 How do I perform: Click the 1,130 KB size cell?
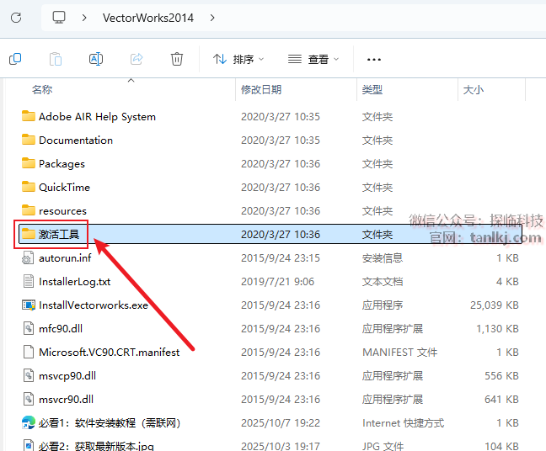coord(498,329)
